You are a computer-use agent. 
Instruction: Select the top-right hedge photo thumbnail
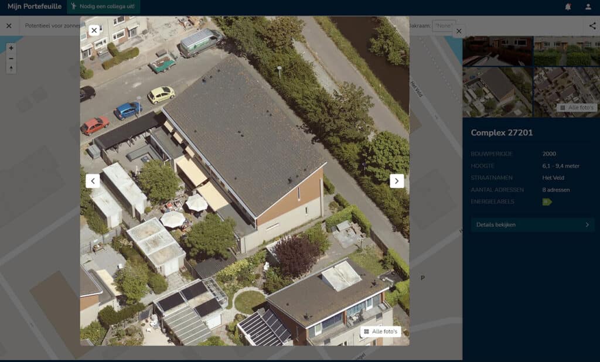coord(566,52)
